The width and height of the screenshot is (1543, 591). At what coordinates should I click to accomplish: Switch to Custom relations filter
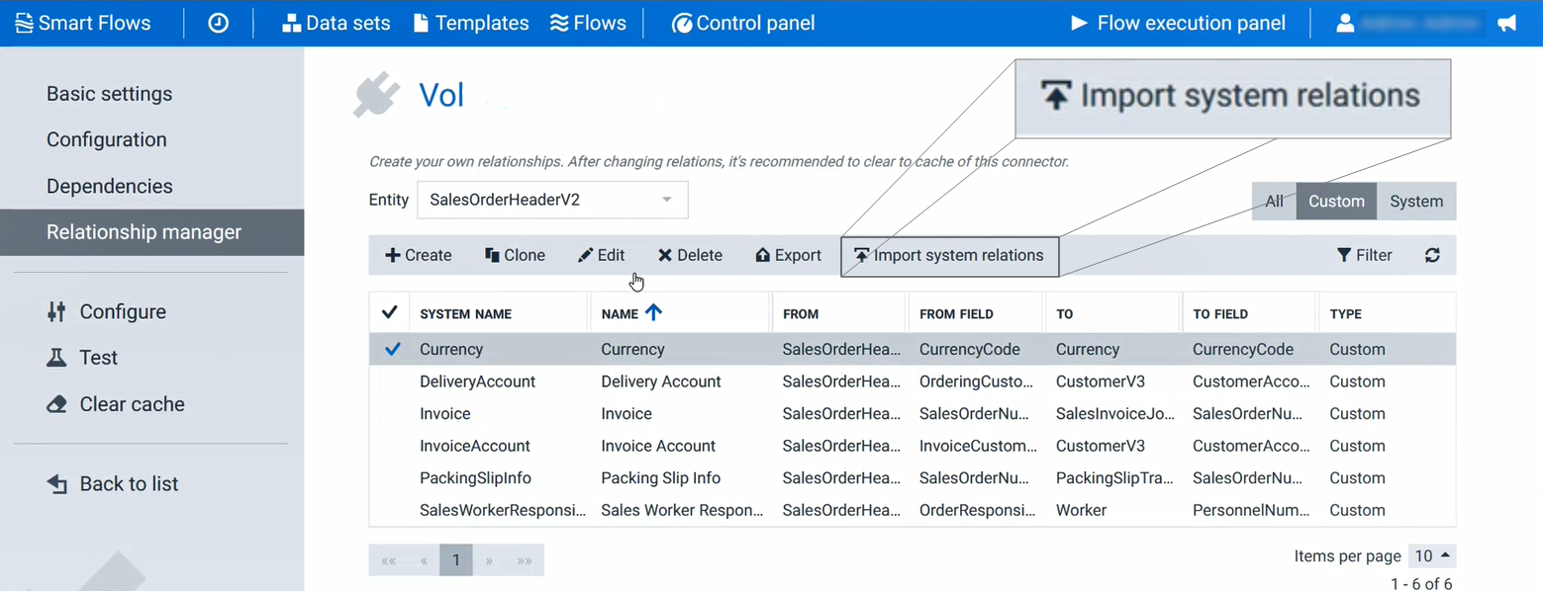coord(1336,201)
